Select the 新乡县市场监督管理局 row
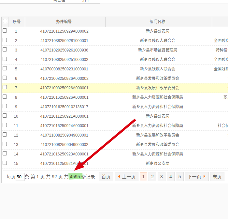 click(157, 50)
